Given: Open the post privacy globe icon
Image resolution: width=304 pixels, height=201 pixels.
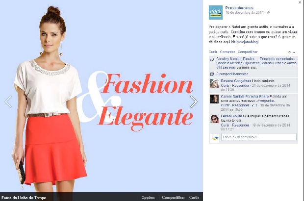Looking at the screenshot, I should [x=268, y=12].
